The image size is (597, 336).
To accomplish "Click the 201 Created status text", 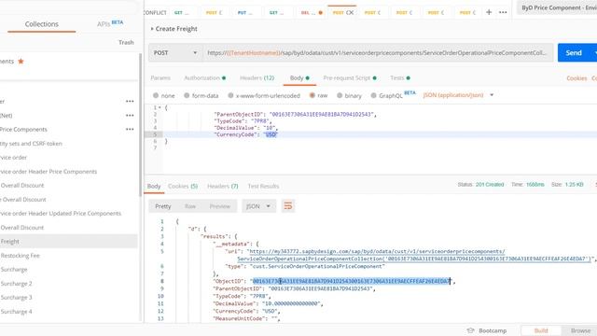I will point(490,185).
